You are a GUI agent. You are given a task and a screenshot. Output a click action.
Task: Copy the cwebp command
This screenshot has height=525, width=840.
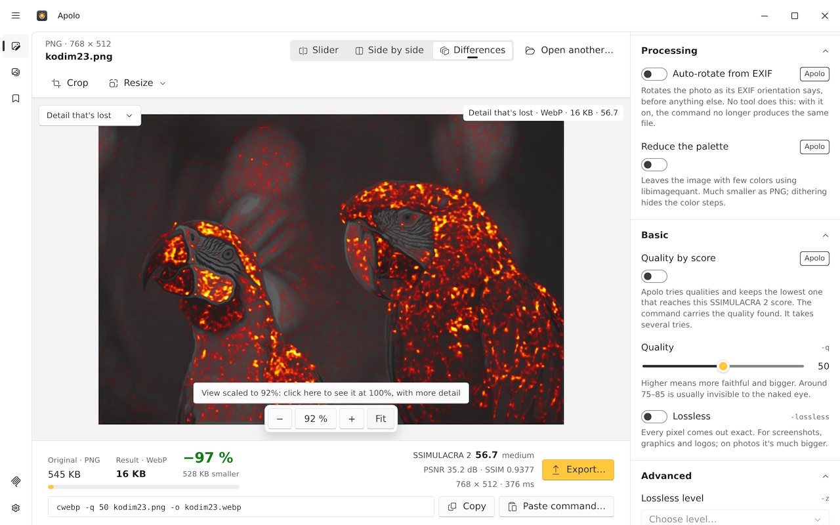point(467,507)
